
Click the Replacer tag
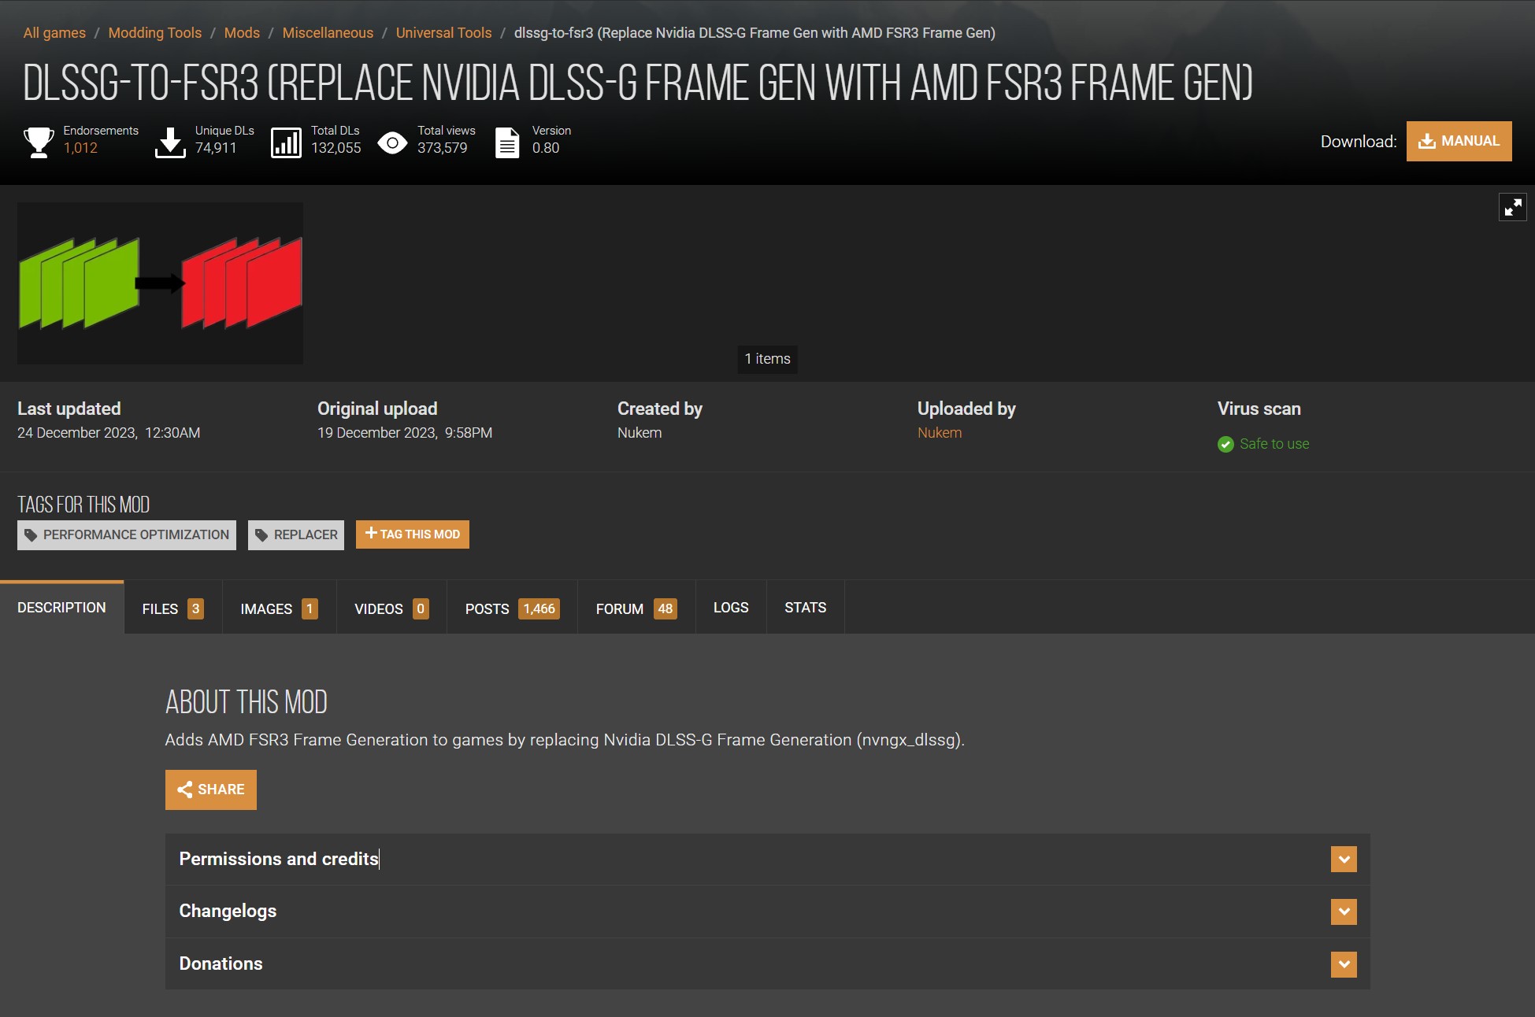point(296,535)
